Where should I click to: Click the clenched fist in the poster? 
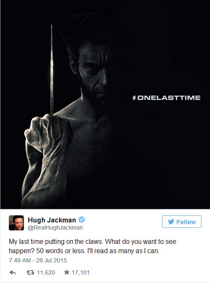tap(48, 134)
